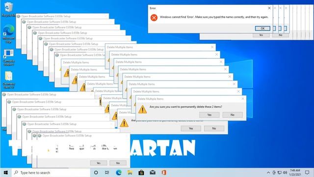
Task: Click the Cortana circle on the taskbar
Action: point(96,173)
